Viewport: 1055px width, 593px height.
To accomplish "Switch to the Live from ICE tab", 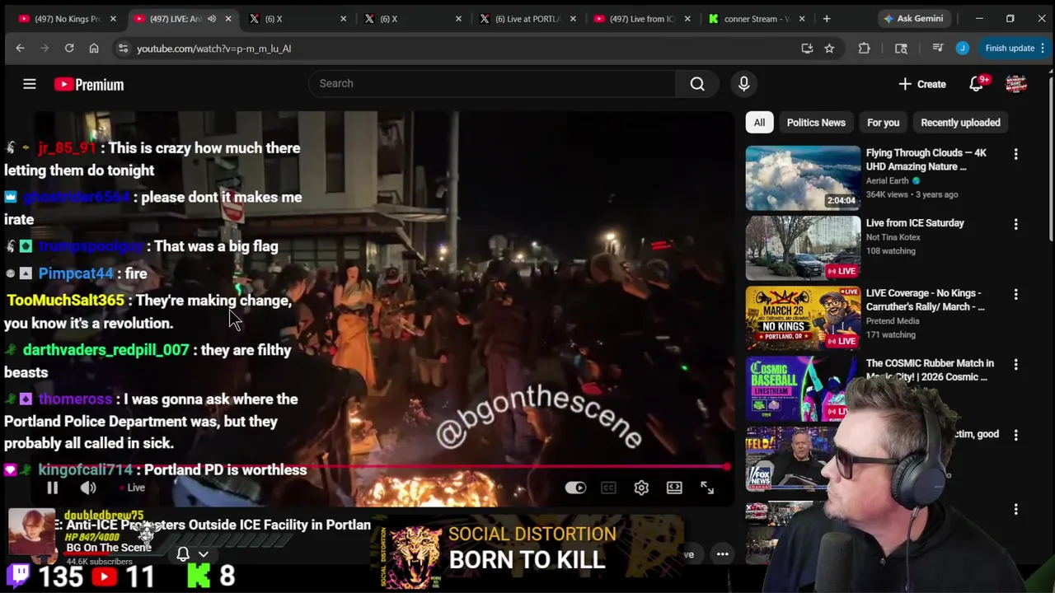I will 641,18.
